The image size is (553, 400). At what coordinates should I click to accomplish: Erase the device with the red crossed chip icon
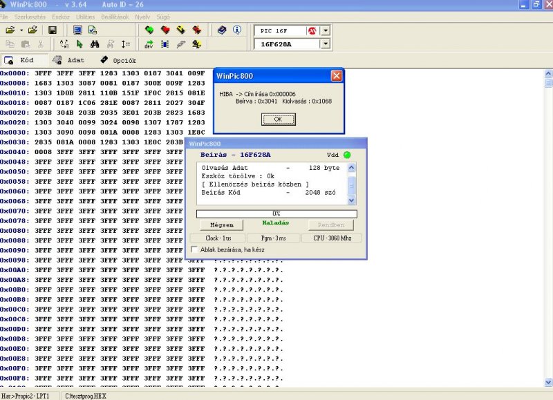click(x=197, y=30)
